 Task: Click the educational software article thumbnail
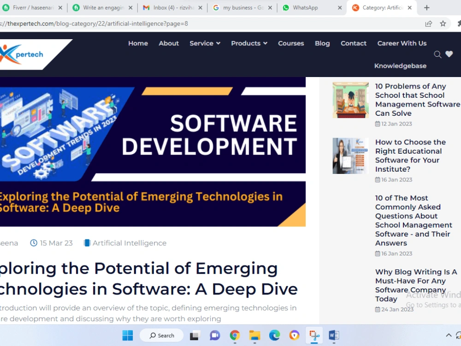pos(350,156)
